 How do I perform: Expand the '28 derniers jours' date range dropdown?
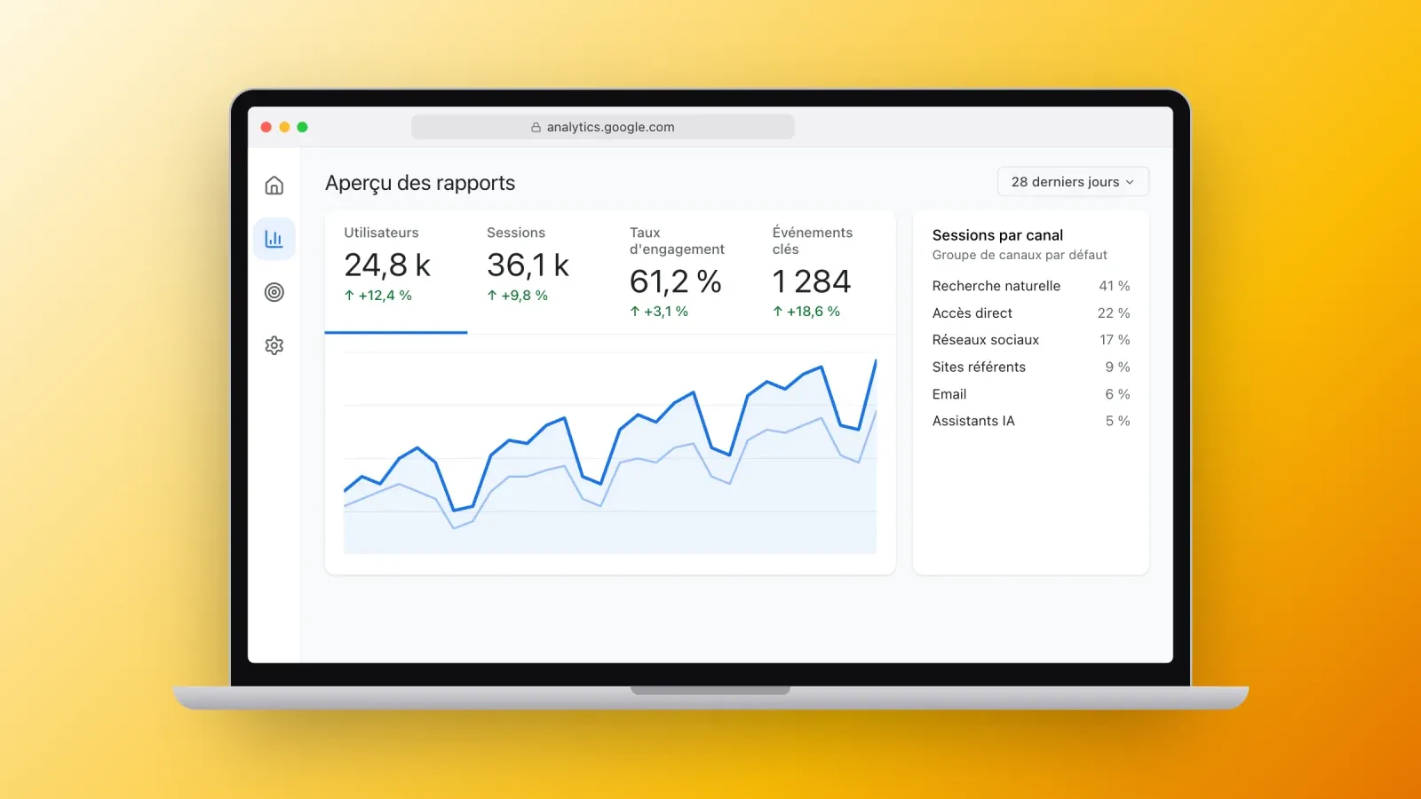1073,182
